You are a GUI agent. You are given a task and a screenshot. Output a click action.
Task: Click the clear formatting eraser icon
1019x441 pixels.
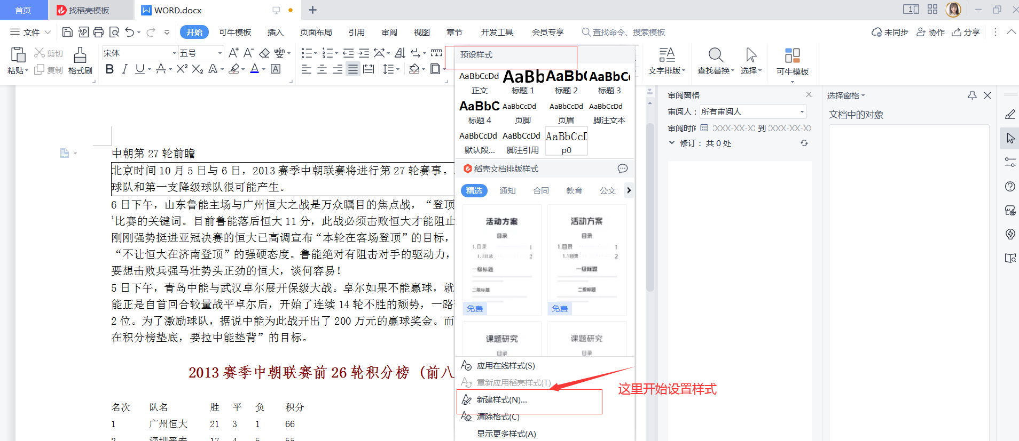tap(264, 53)
